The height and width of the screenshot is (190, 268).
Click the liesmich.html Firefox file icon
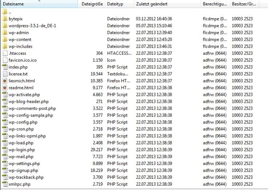pos(5,81)
